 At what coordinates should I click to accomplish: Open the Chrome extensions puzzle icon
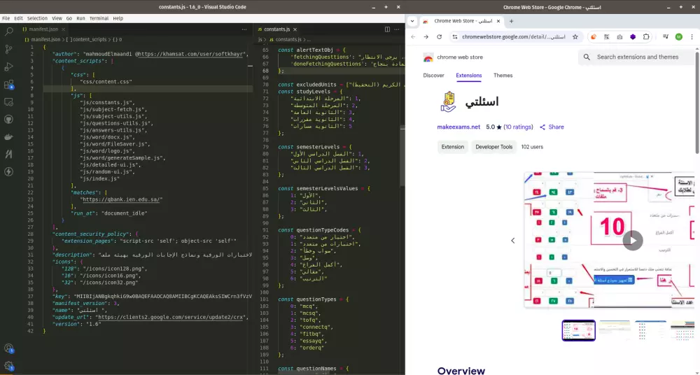click(x=646, y=37)
